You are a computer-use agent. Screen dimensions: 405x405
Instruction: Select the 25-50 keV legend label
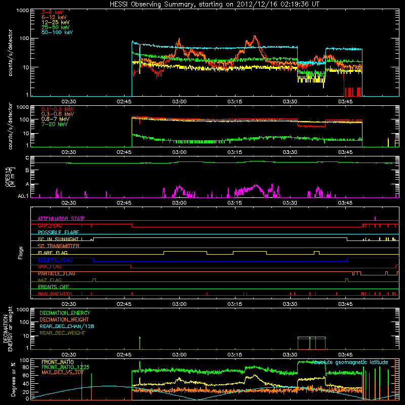55,27
